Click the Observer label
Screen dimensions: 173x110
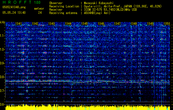pos(56,3)
